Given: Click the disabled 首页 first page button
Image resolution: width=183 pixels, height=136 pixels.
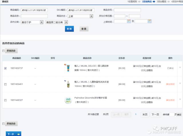Looking at the screenshot, I should coord(126,114).
